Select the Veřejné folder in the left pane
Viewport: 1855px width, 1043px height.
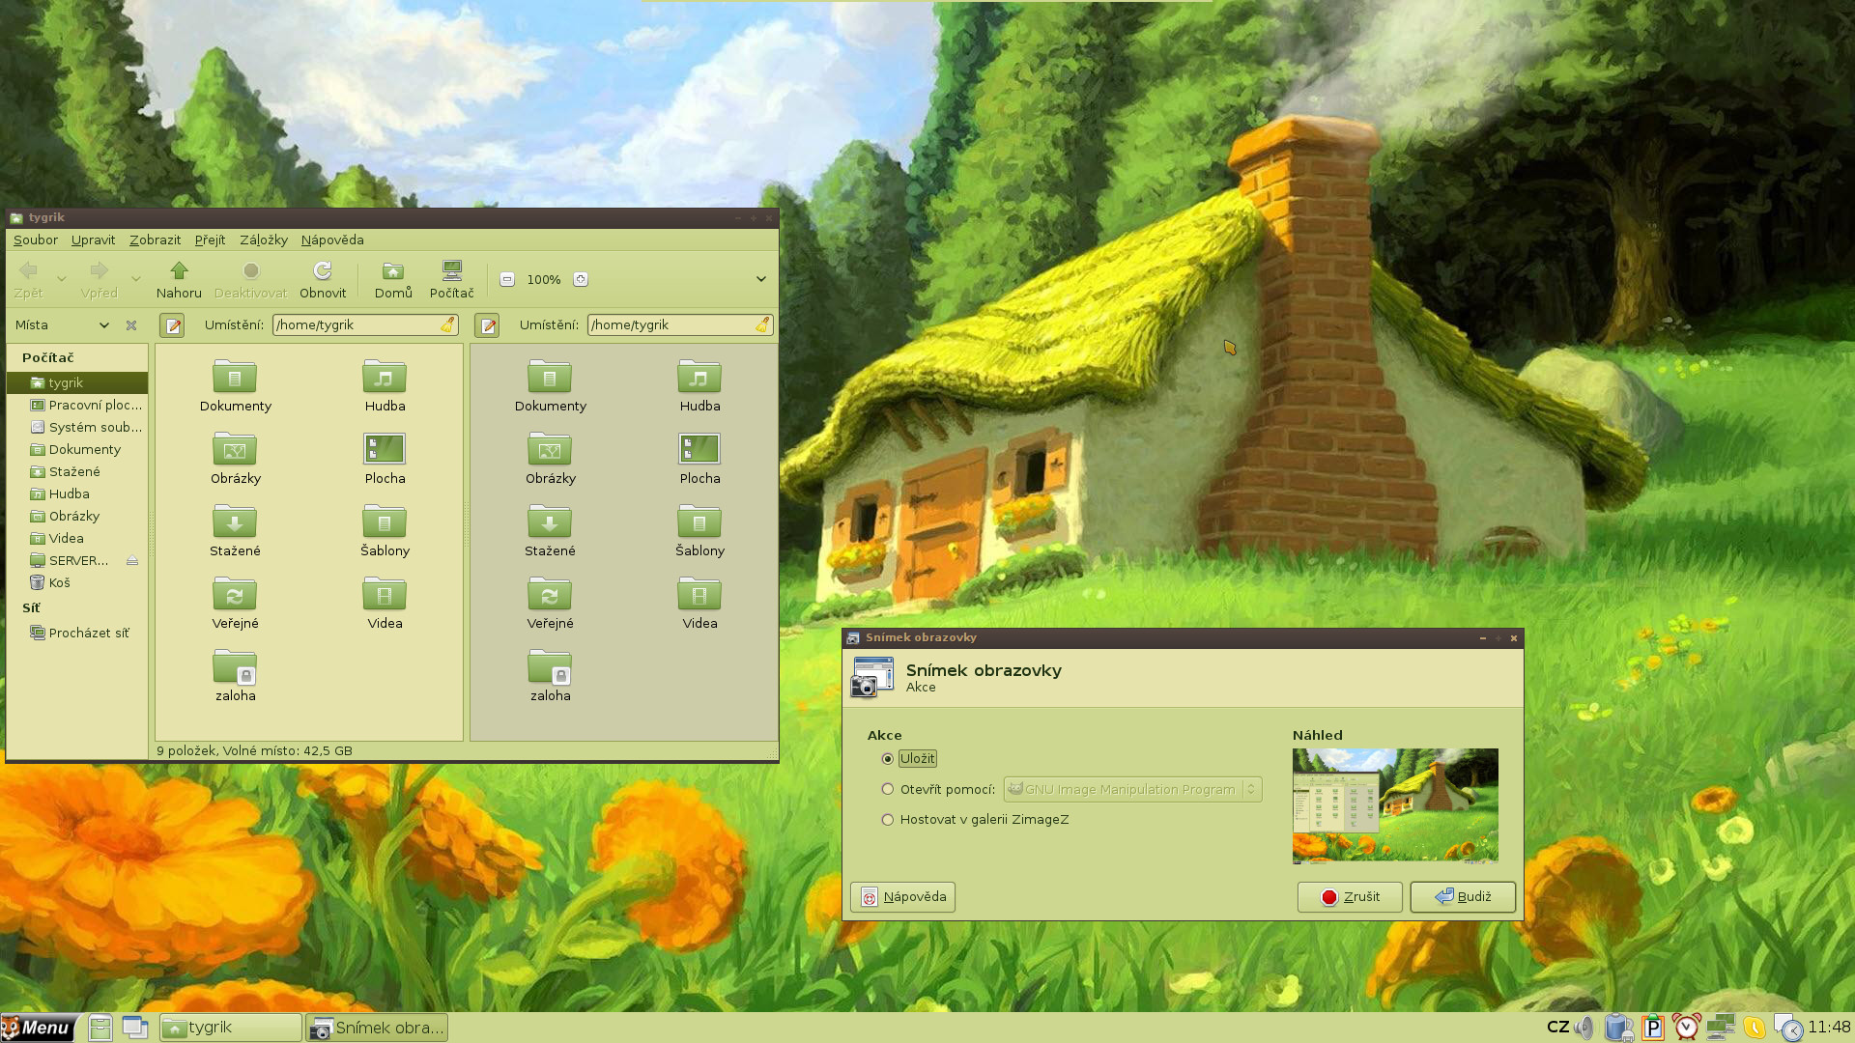coord(235,603)
